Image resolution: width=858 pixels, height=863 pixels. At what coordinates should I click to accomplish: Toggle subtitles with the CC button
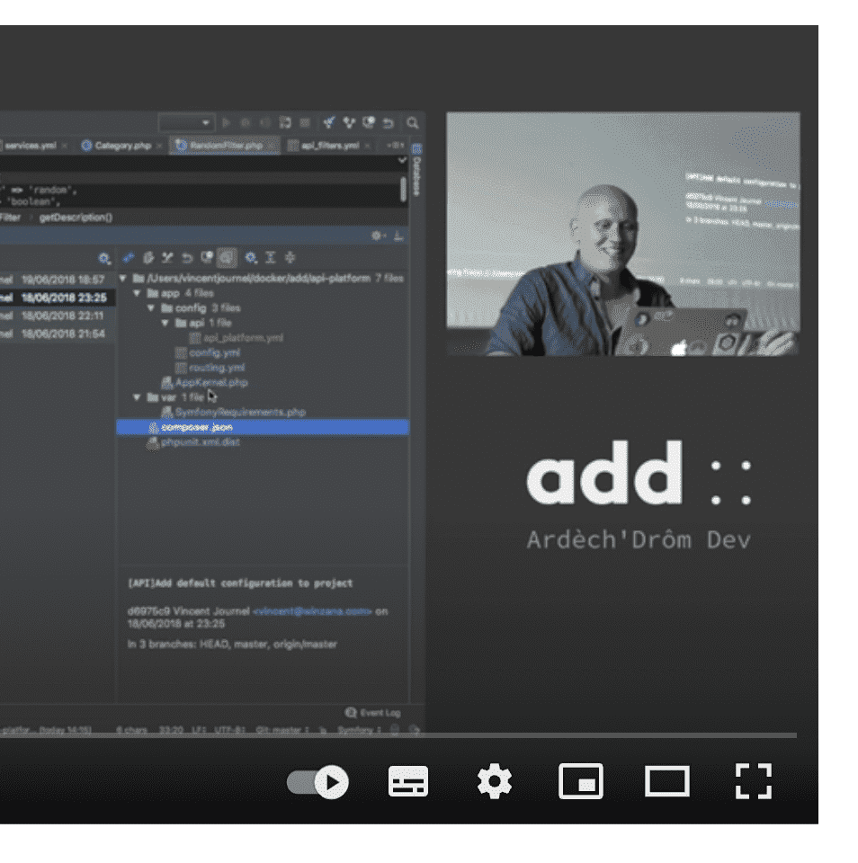click(x=408, y=782)
